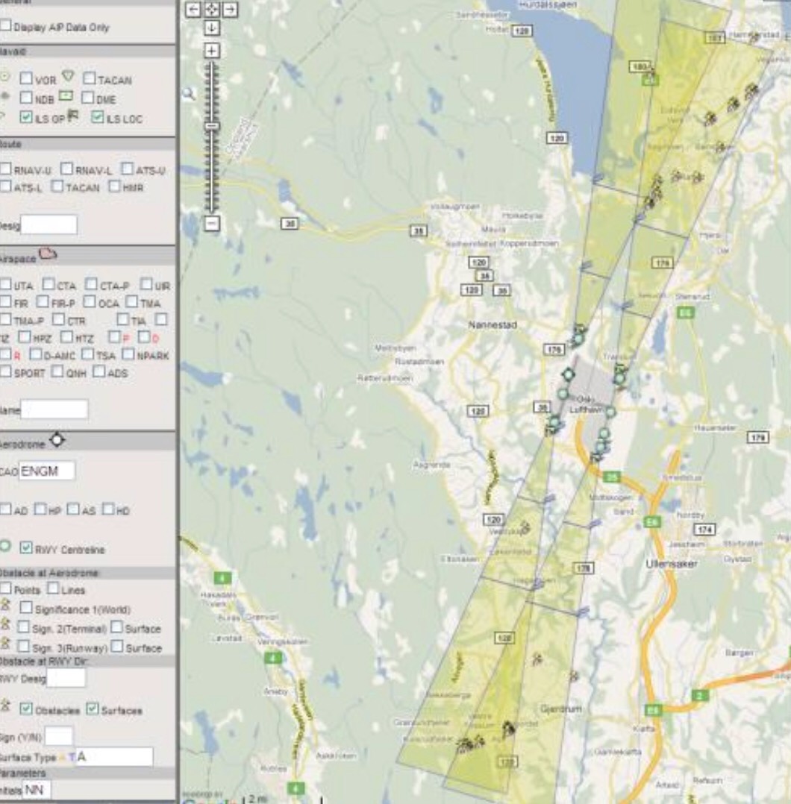
Task: Zoom out with the minus button
Action: point(212,223)
